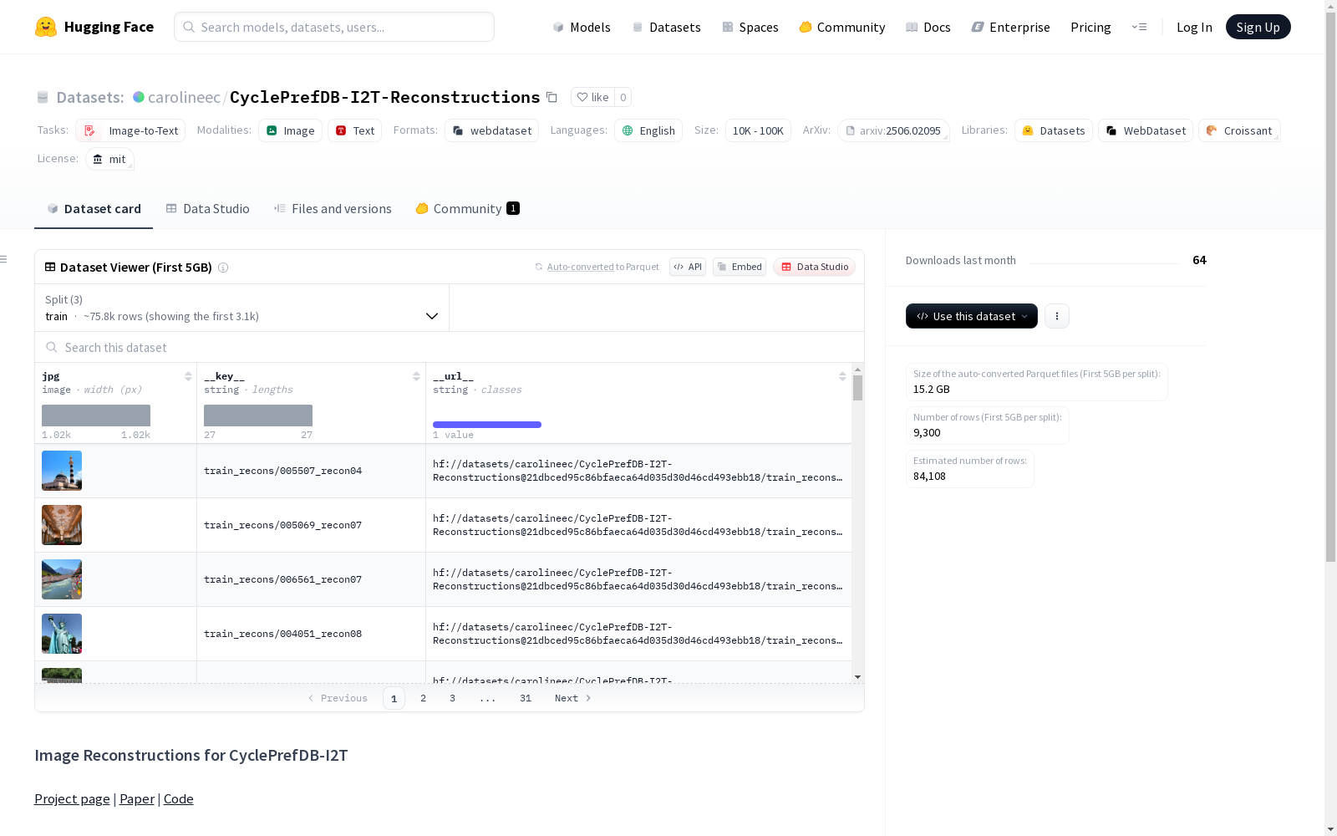Open the Croissant library tag
This screenshot has width=1337, height=836.
point(1239,130)
